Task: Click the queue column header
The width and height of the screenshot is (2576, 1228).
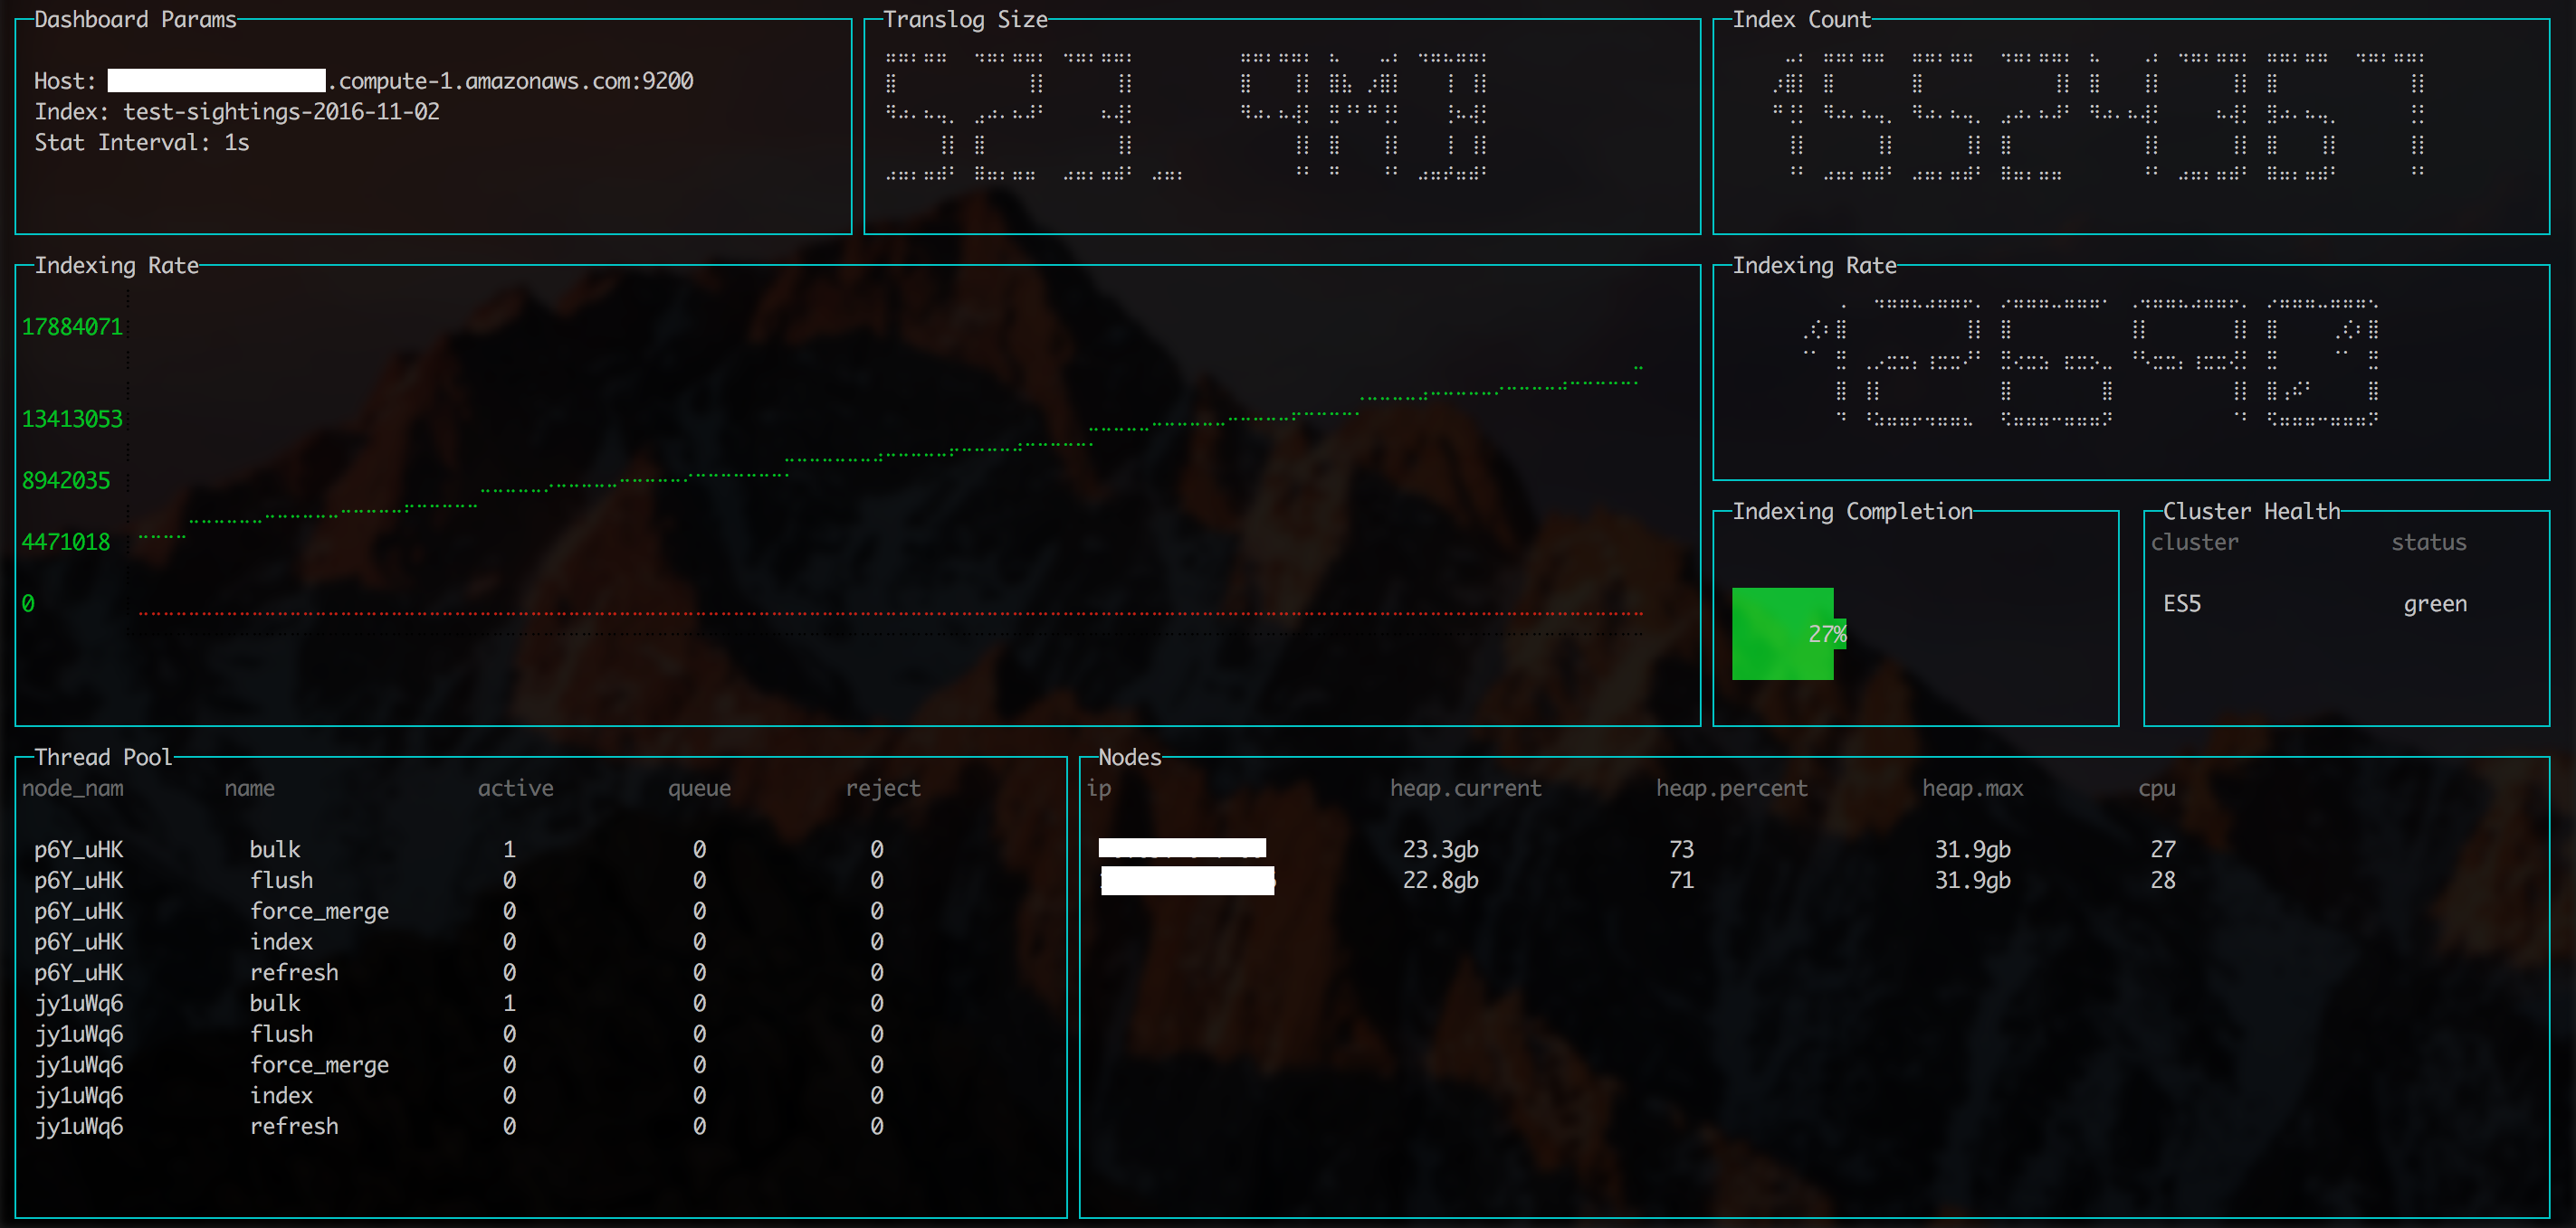Action: click(x=699, y=789)
